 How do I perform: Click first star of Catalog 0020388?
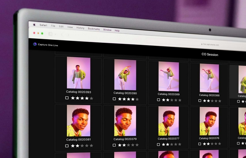click(x=205, y=101)
